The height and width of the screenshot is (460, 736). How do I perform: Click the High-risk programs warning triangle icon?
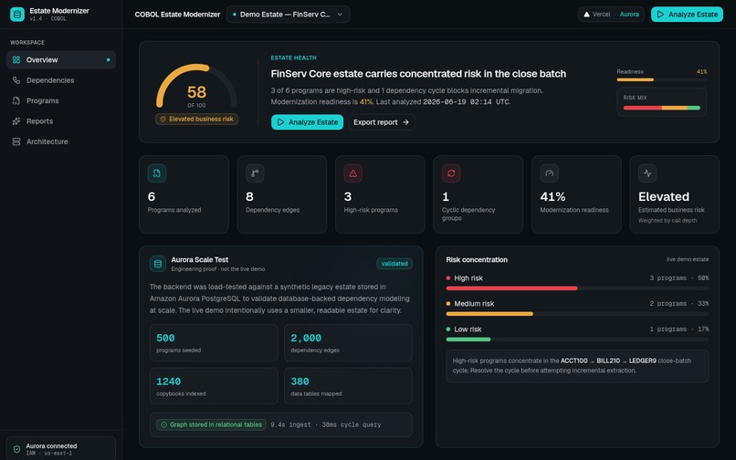coord(353,173)
